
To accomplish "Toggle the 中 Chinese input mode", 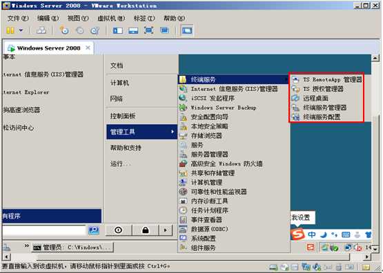I will pos(312,234).
